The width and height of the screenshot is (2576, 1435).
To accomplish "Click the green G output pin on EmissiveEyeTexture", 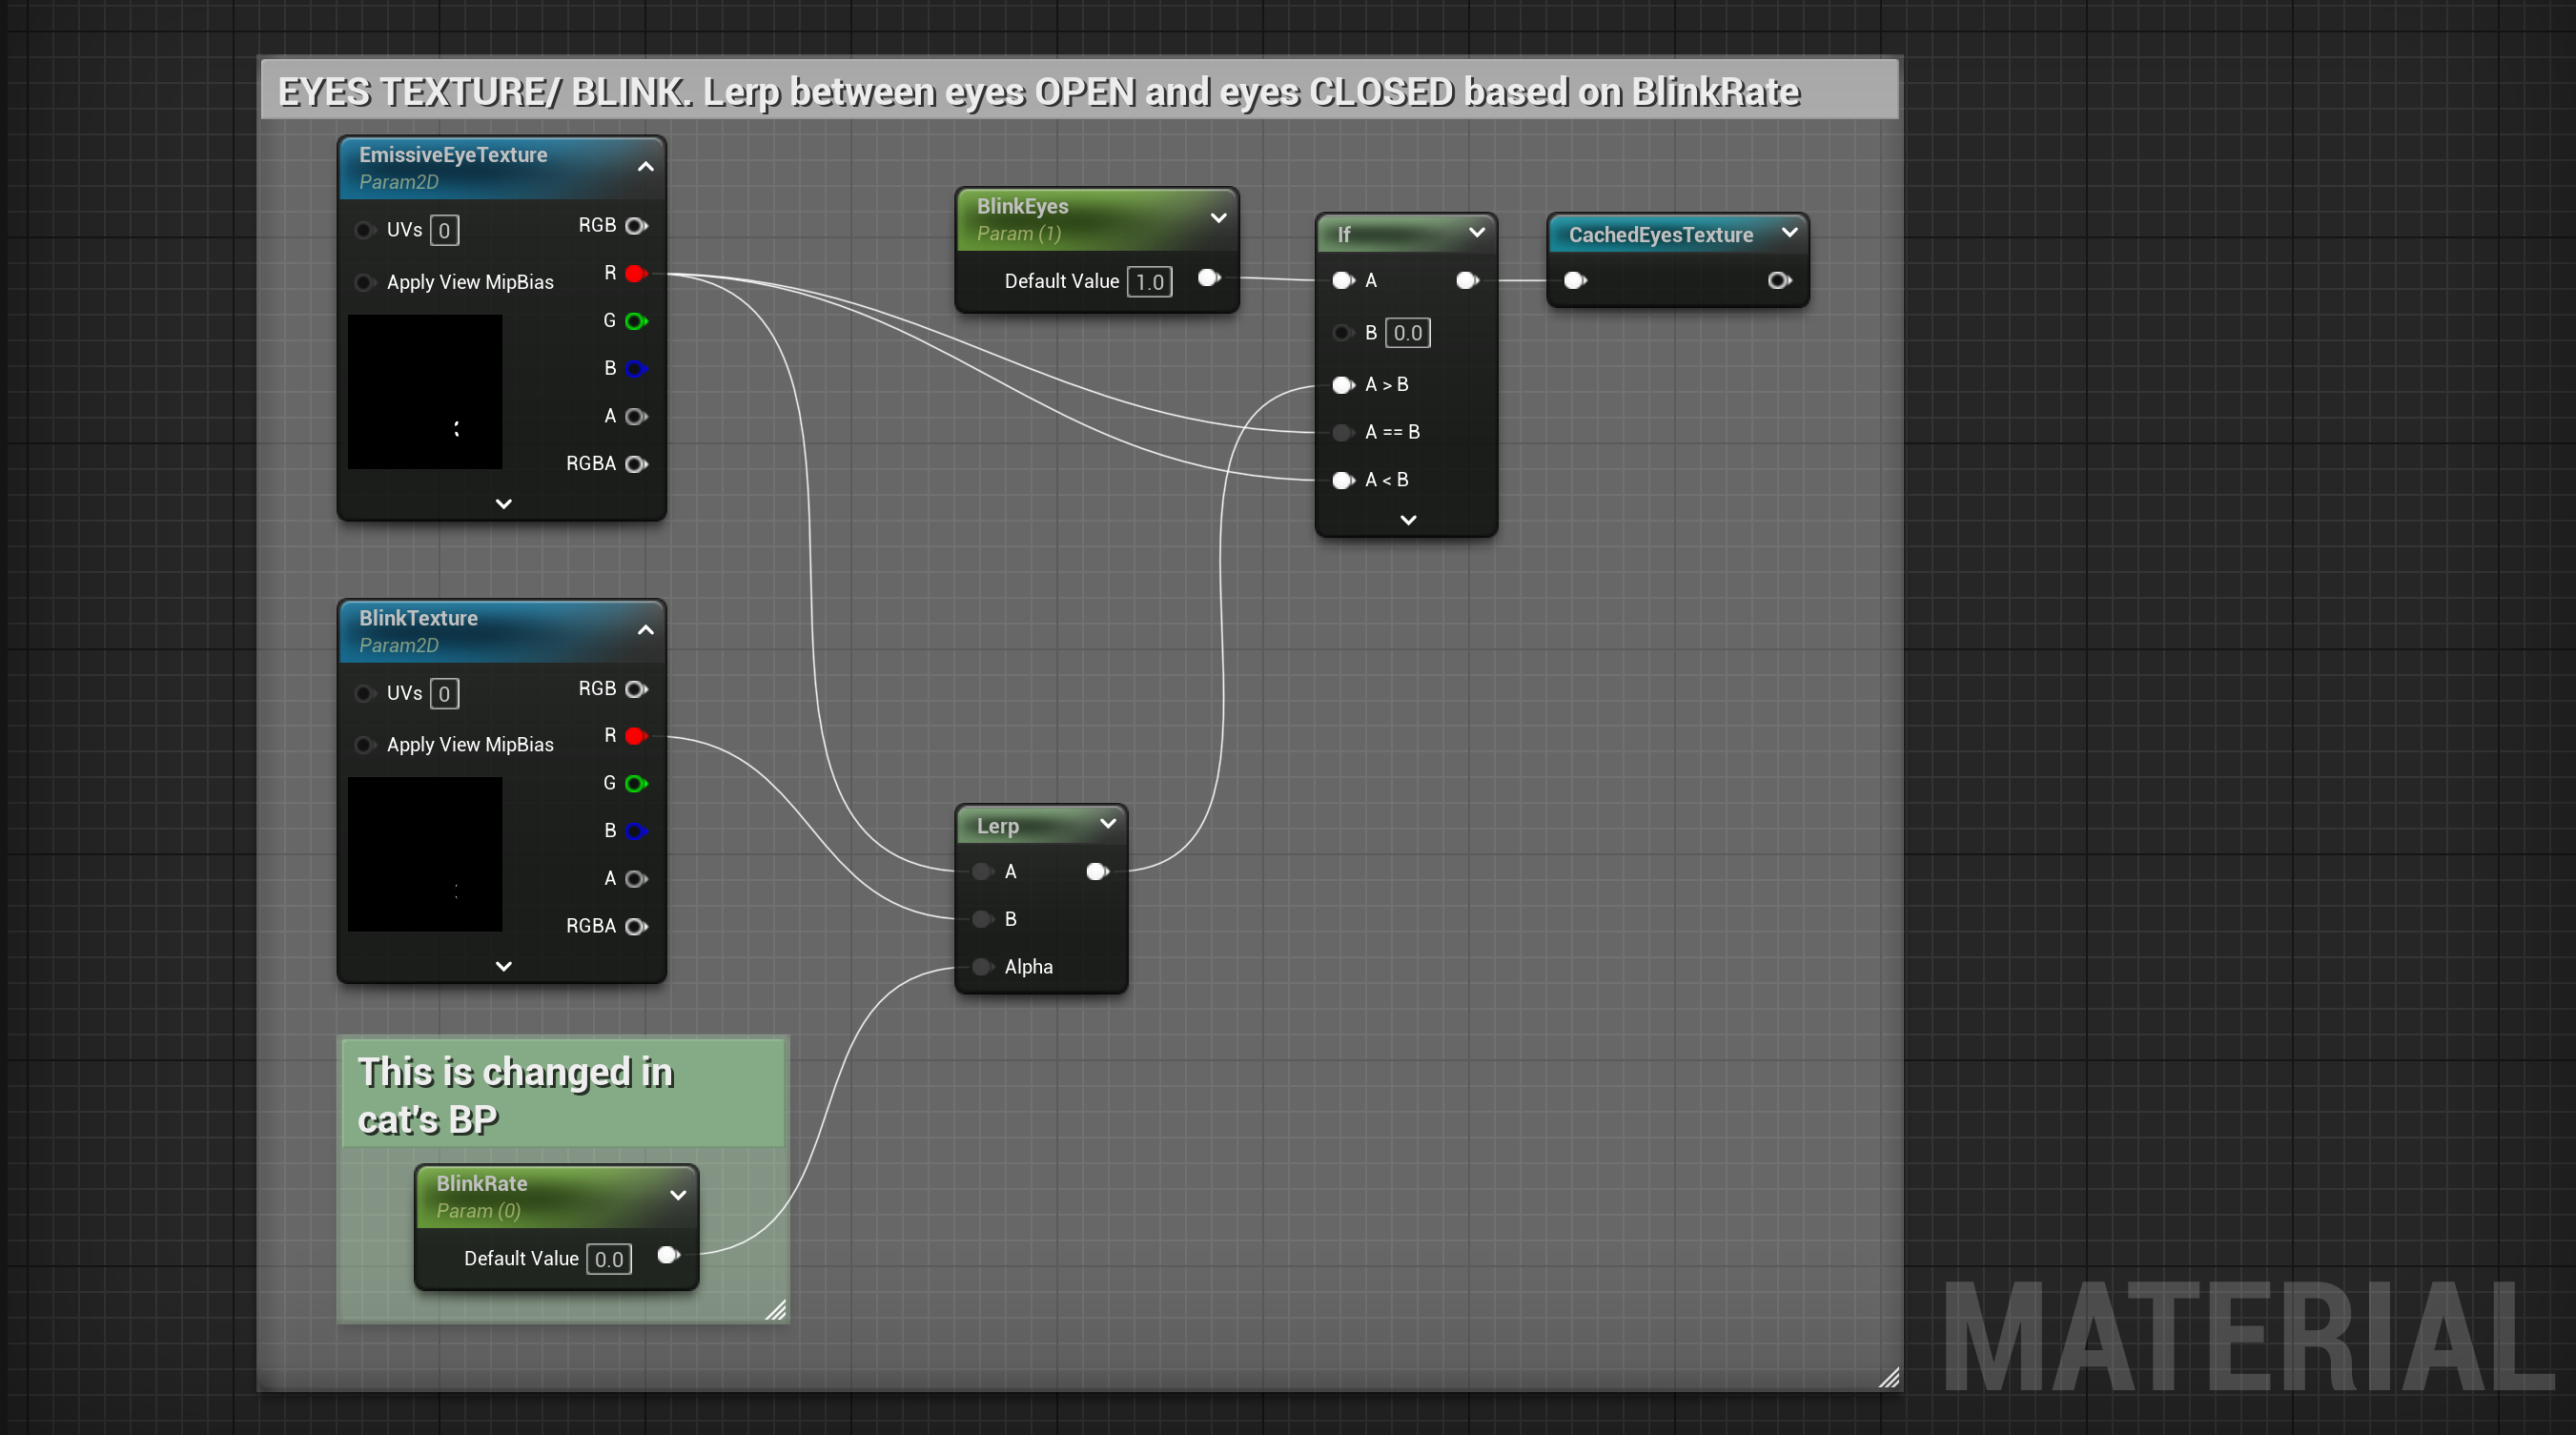I will tap(636, 321).
